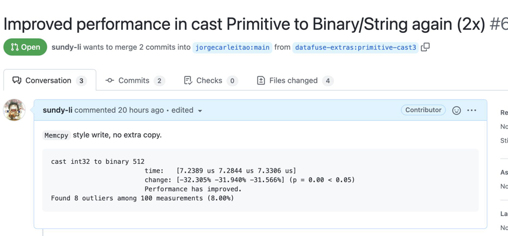Click the Commits tab git-commit icon
The image size is (508, 236).
click(110, 80)
